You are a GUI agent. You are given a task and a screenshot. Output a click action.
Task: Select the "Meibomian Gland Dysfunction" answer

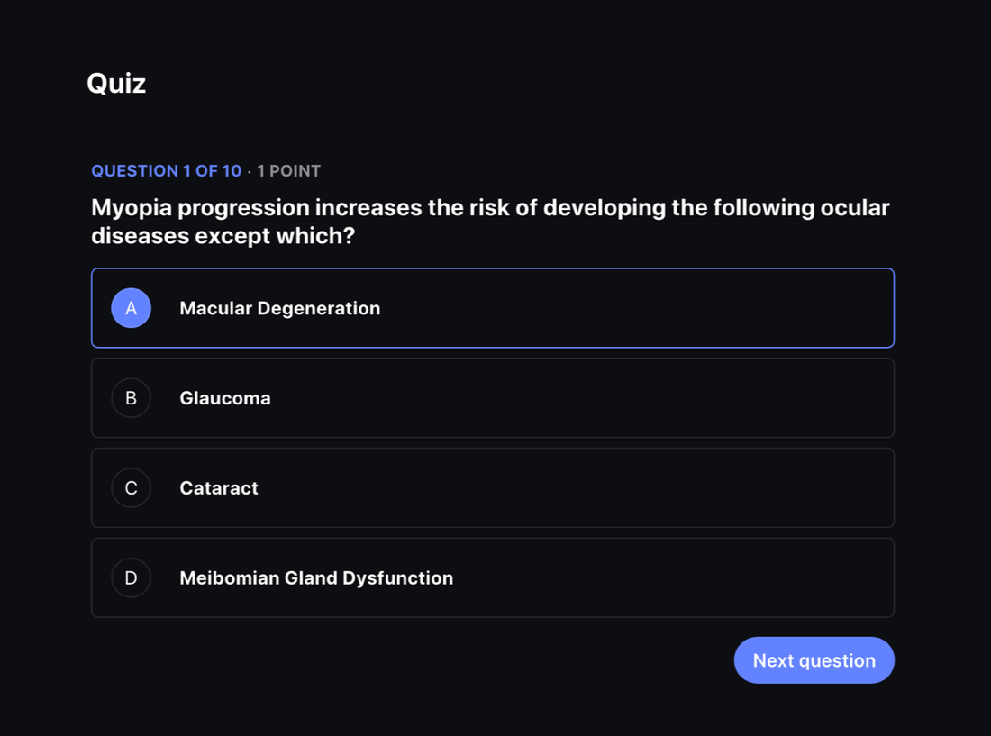tap(493, 577)
